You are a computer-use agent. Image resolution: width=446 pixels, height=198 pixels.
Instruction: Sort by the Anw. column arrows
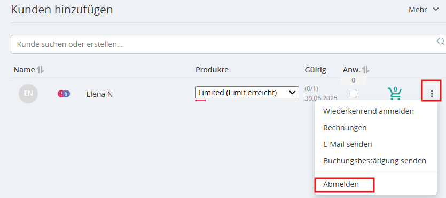click(x=365, y=70)
